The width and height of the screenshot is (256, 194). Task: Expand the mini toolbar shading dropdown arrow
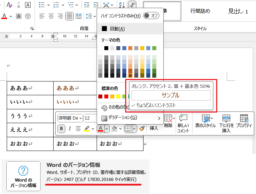[x=120, y=129]
